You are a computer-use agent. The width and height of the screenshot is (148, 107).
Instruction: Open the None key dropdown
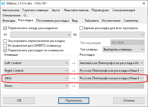pyautogui.click(x=36, y=86)
